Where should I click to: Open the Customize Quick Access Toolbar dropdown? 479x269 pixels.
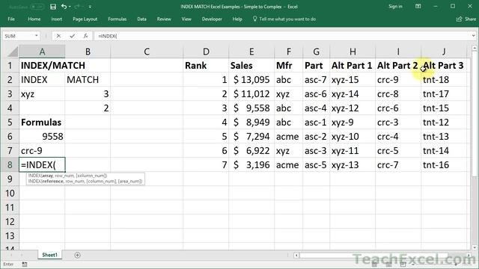(90, 7)
